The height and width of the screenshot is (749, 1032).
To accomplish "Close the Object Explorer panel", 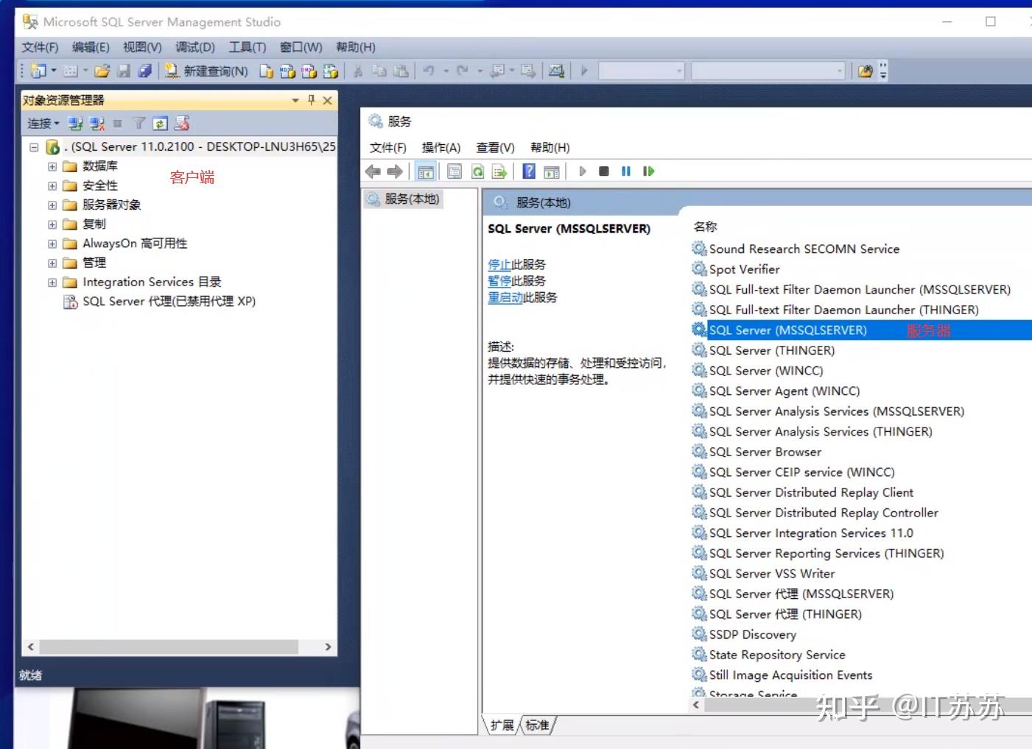I will 328,100.
